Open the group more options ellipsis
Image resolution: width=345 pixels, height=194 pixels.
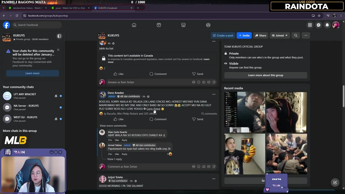(306, 35)
